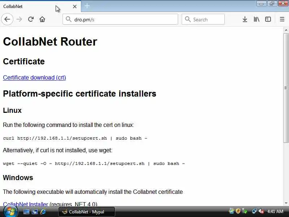Click the muted volume tray icon

(x=261, y=211)
